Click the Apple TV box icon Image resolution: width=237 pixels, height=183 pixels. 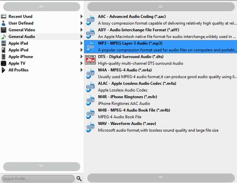[x=4, y=63]
